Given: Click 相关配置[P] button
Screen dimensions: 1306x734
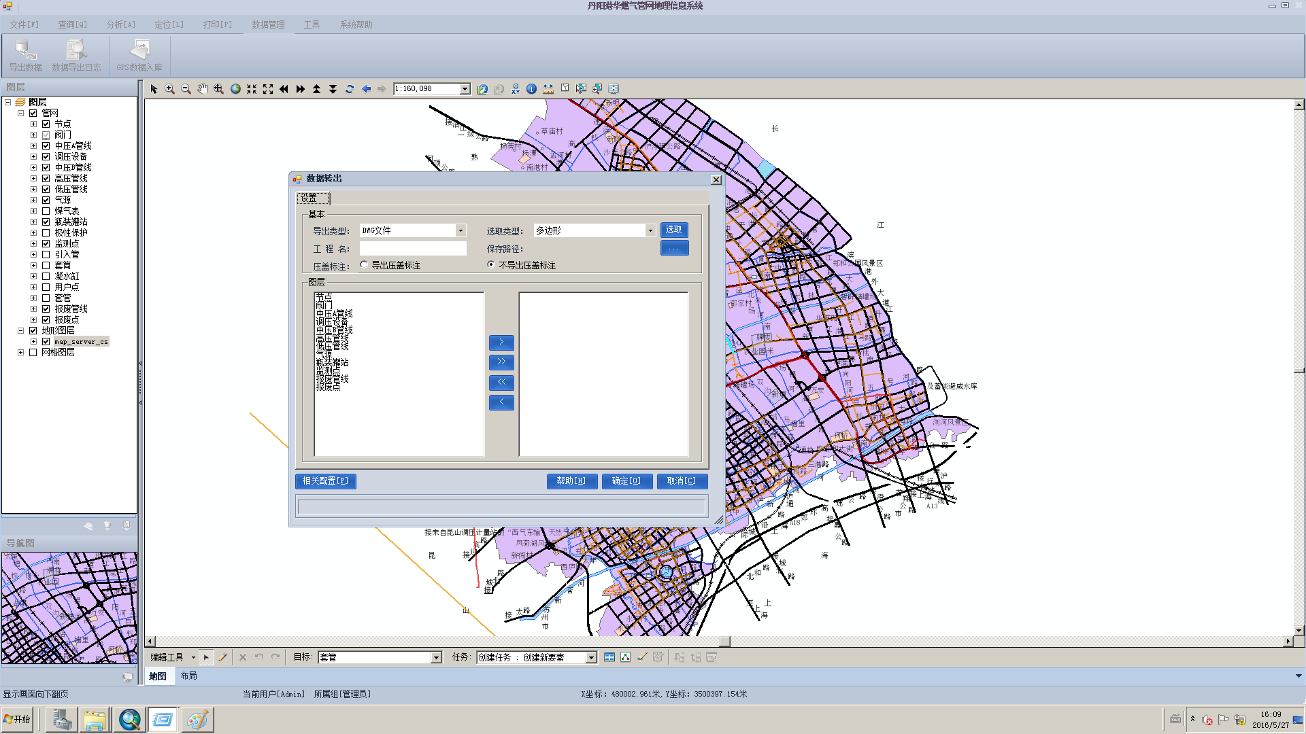Looking at the screenshot, I should [326, 481].
